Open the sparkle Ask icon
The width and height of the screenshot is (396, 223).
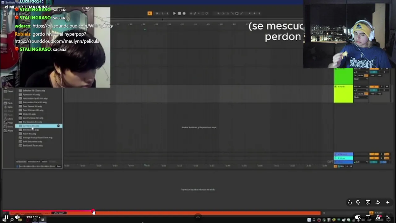pos(388,202)
